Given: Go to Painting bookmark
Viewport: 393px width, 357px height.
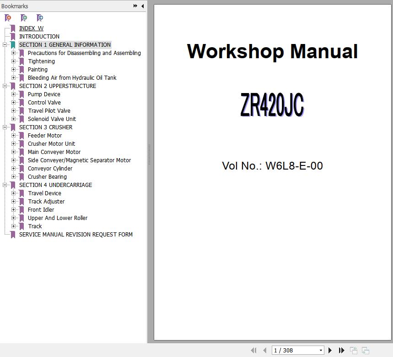Looking at the screenshot, I should 38,70.
